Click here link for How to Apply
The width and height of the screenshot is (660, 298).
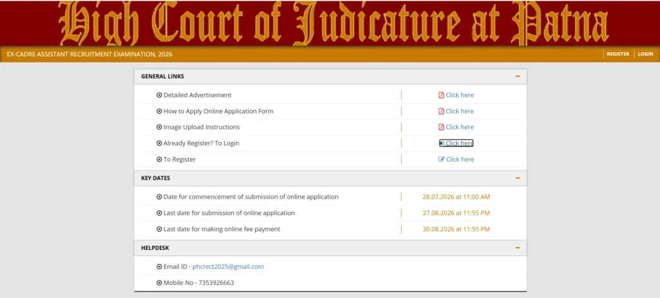(460, 111)
